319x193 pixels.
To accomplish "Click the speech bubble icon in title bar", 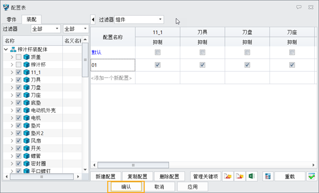I will 299,7.
